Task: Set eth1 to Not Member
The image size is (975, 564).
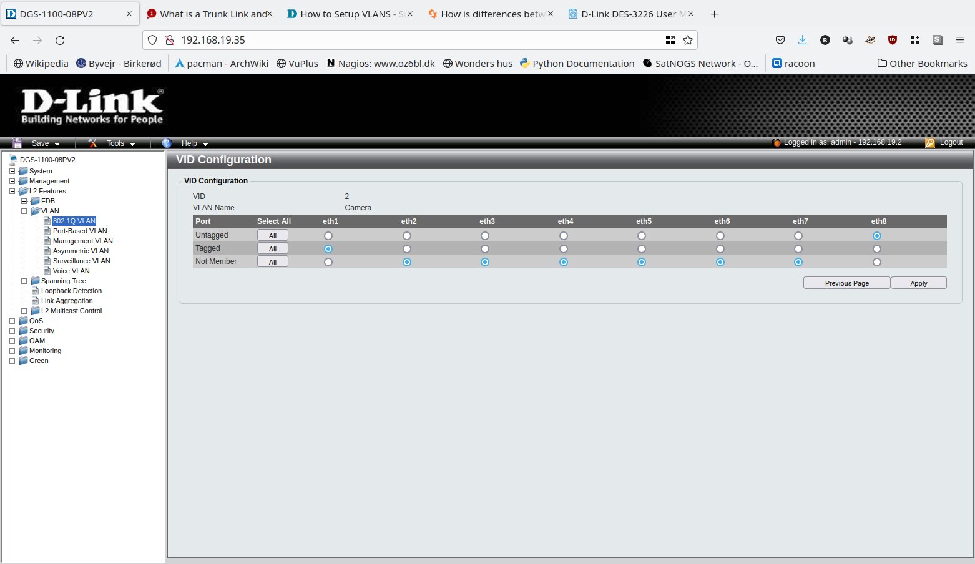Action: [x=328, y=262]
